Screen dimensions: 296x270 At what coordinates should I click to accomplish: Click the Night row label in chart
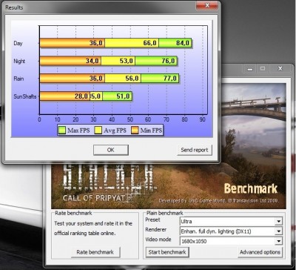19,61
